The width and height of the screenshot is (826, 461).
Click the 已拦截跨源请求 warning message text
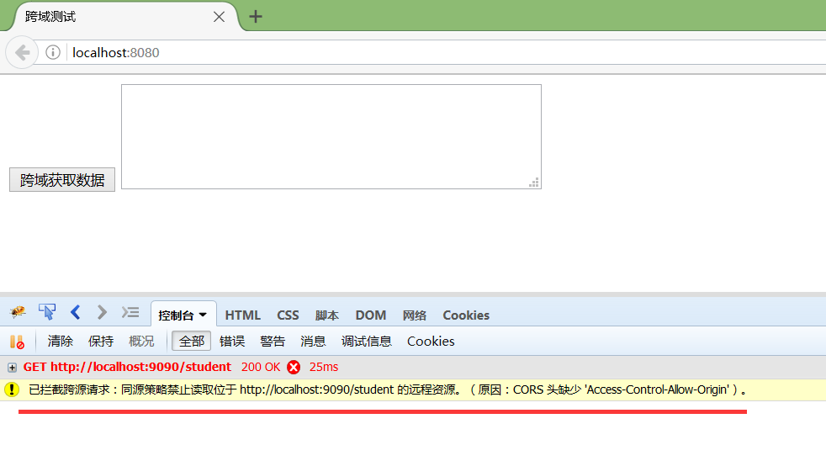[387, 389]
